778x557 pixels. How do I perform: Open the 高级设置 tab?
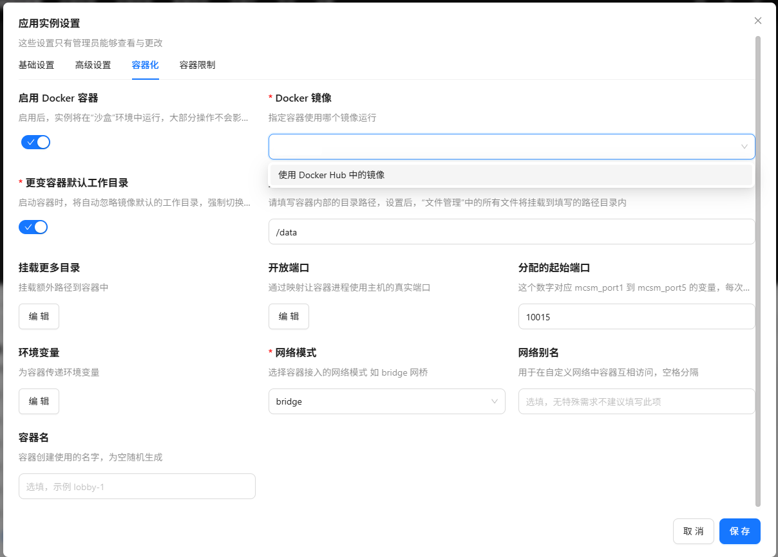[93, 65]
